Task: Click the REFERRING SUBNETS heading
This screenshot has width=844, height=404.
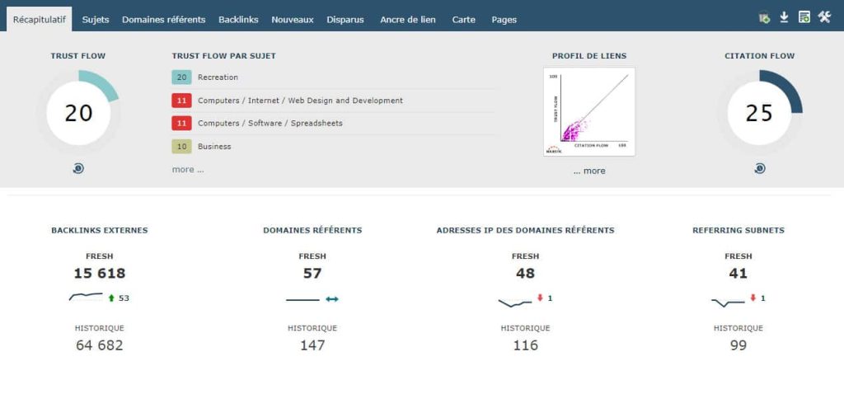Action: (x=738, y=231)
